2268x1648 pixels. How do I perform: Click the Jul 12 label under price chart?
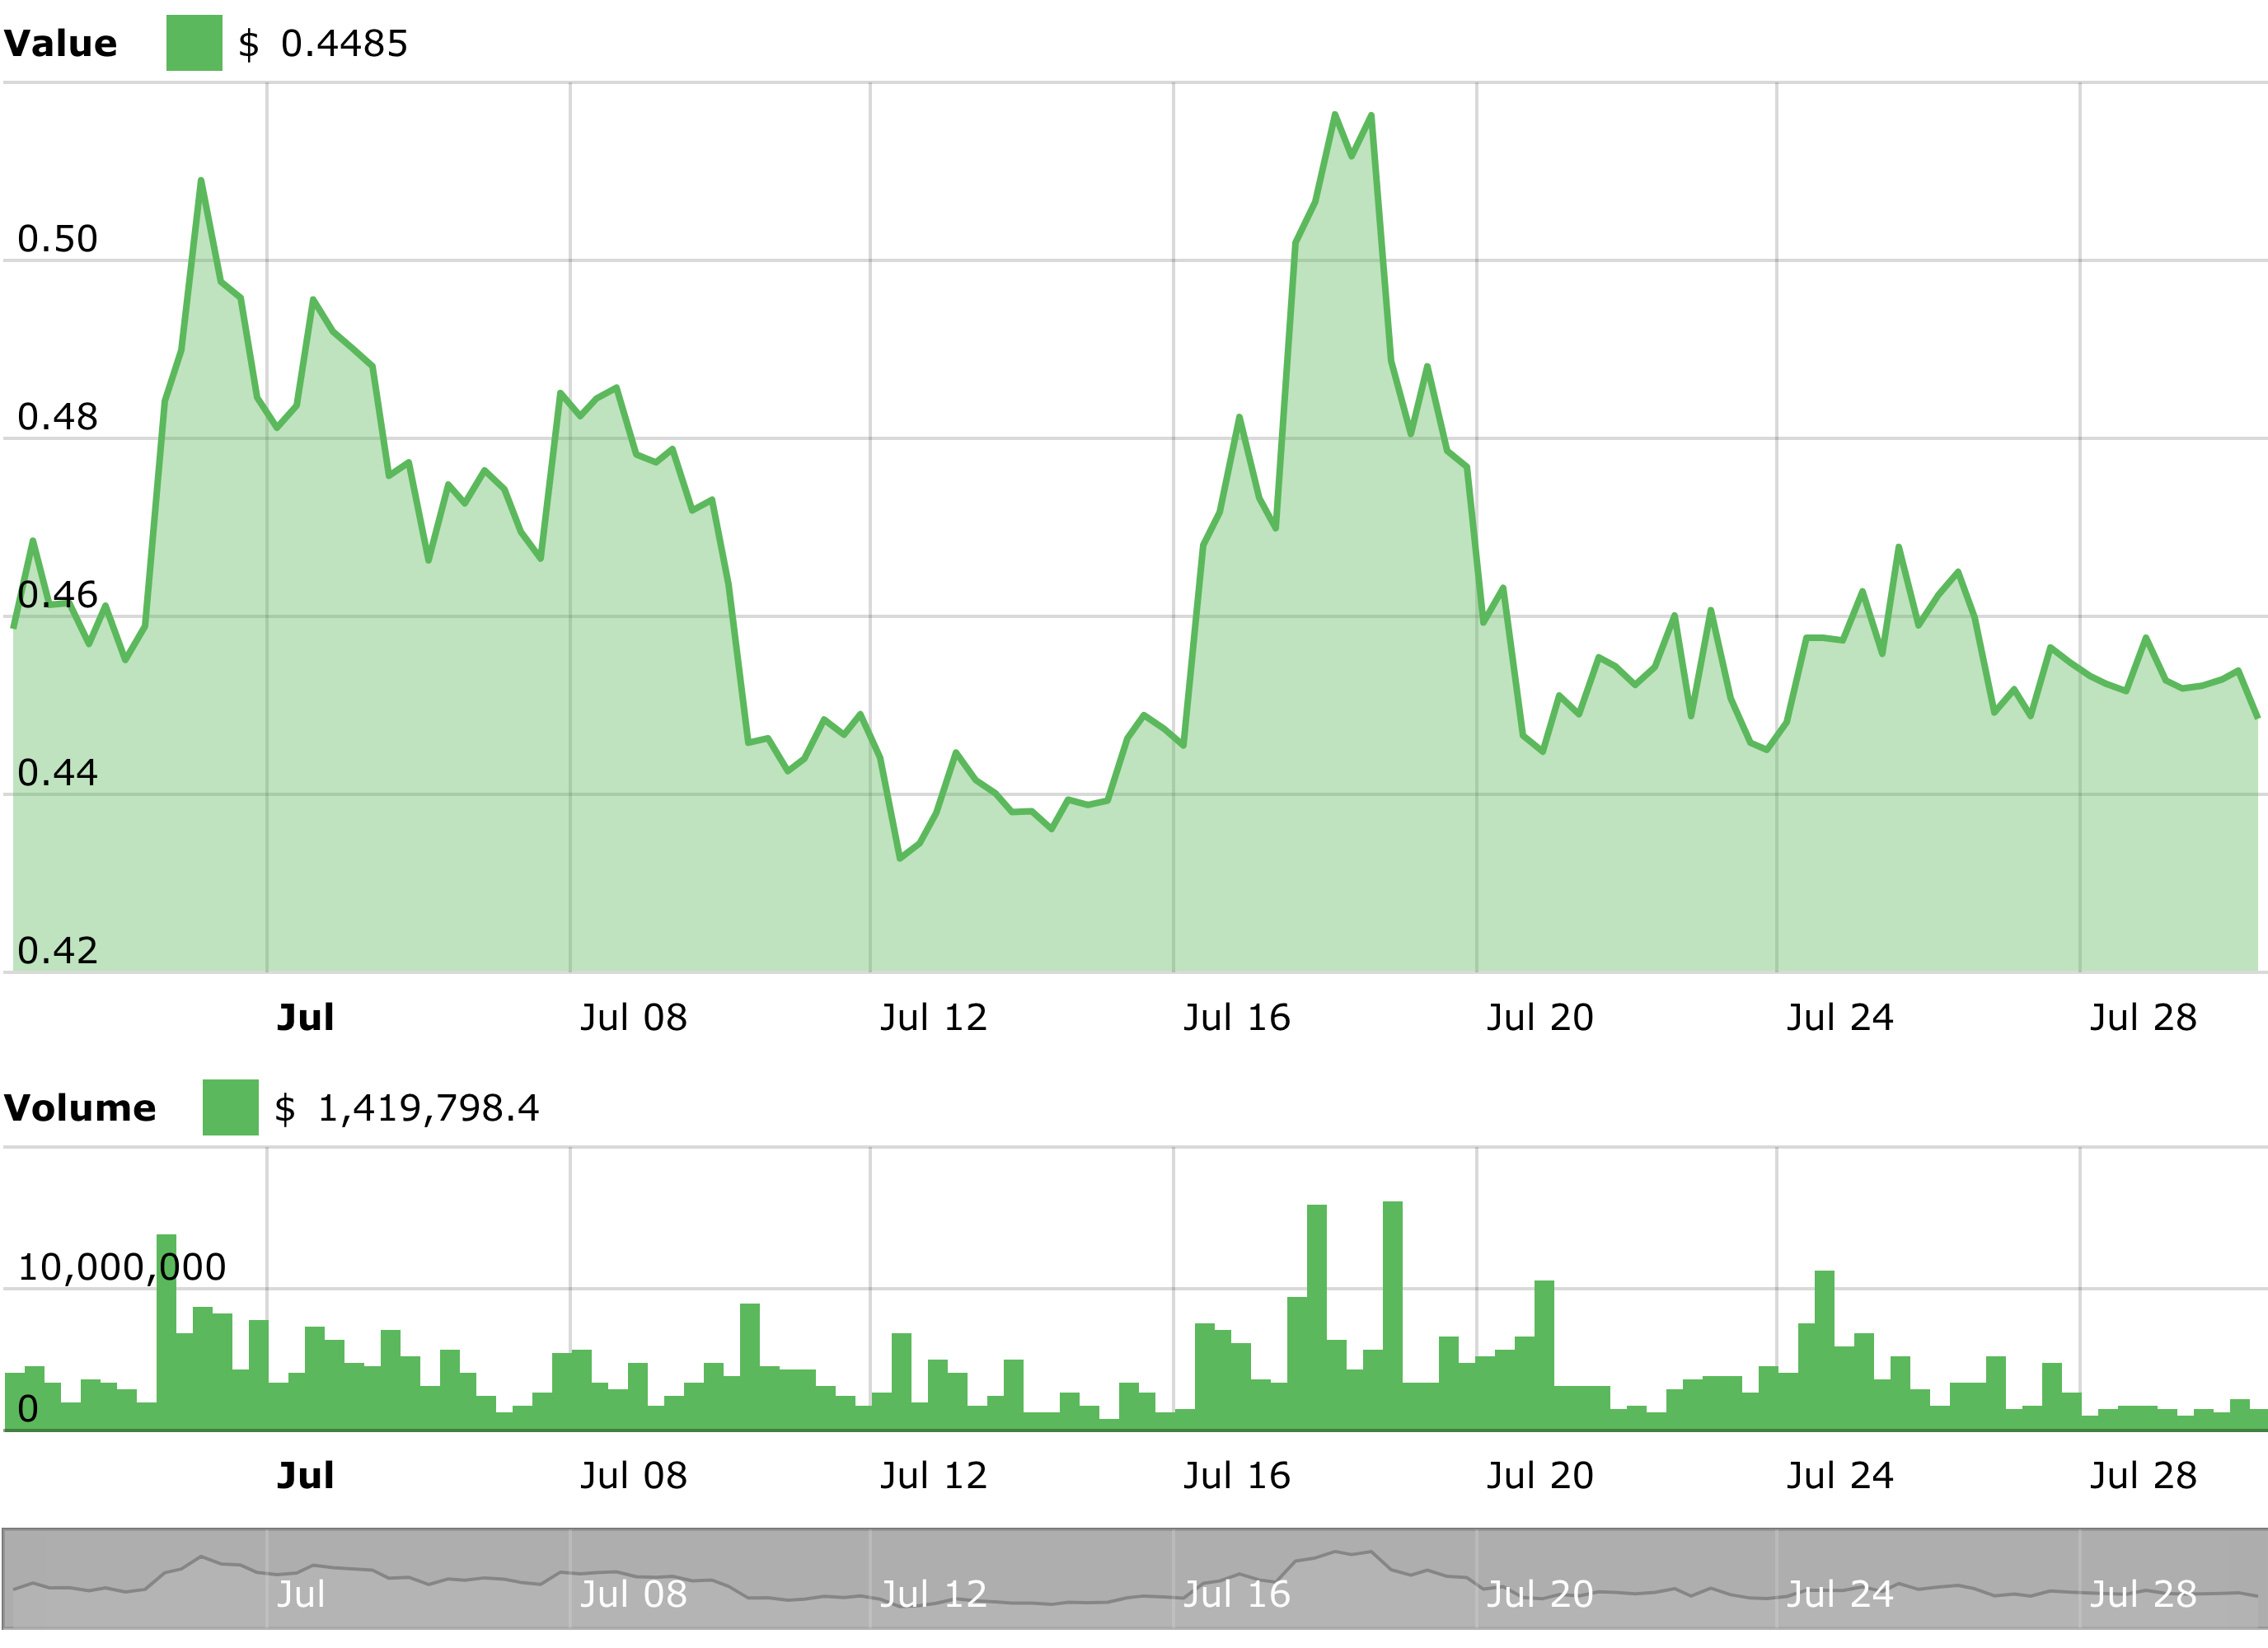[934, 1017]
